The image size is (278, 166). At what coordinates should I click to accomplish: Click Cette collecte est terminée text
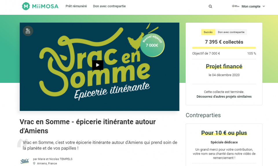coord(224,92)
